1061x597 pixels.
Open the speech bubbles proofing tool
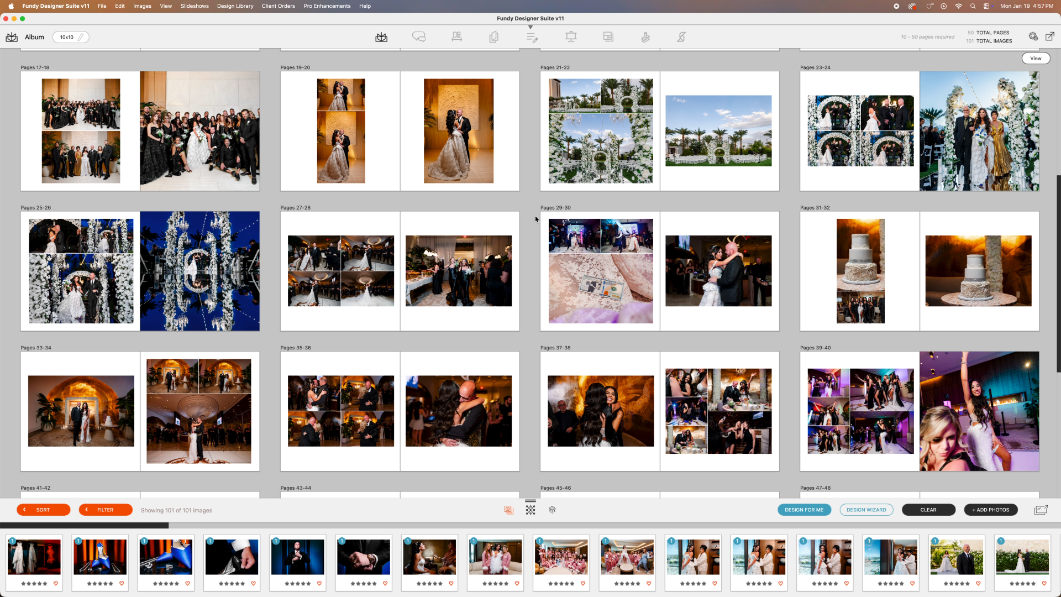pyautogui.click(x=419, y=37)
